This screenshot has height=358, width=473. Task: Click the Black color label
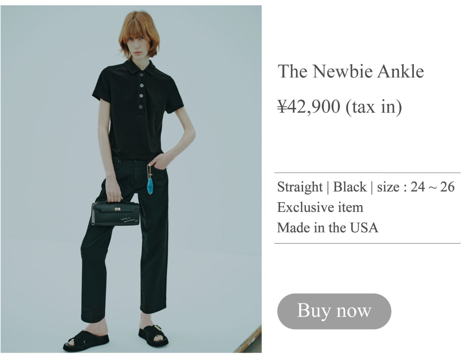pos(350,187)
